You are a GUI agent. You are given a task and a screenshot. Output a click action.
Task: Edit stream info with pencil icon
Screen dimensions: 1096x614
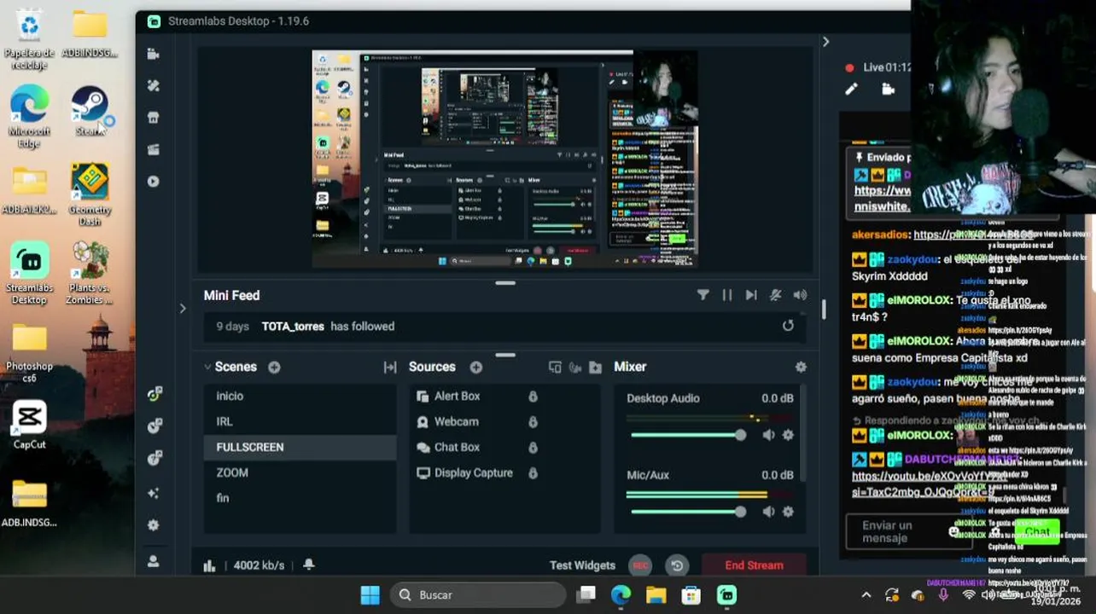point(851,89)
